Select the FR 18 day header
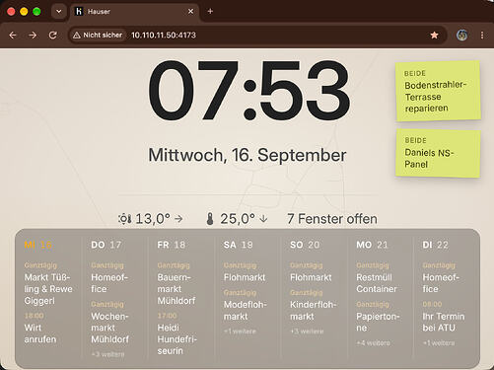 coord(172,245)
